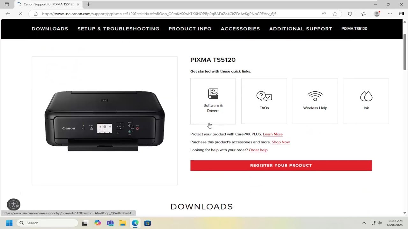The height and width of the screenshot is (229, 408).
Task: Go to the Downloads menu section
Action: coord(50,29)
